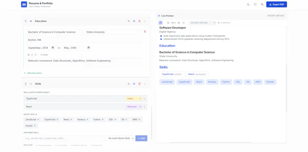The image size is (308, 152).
Task: Apply bold formatting in education description
Action: (28, 55)
